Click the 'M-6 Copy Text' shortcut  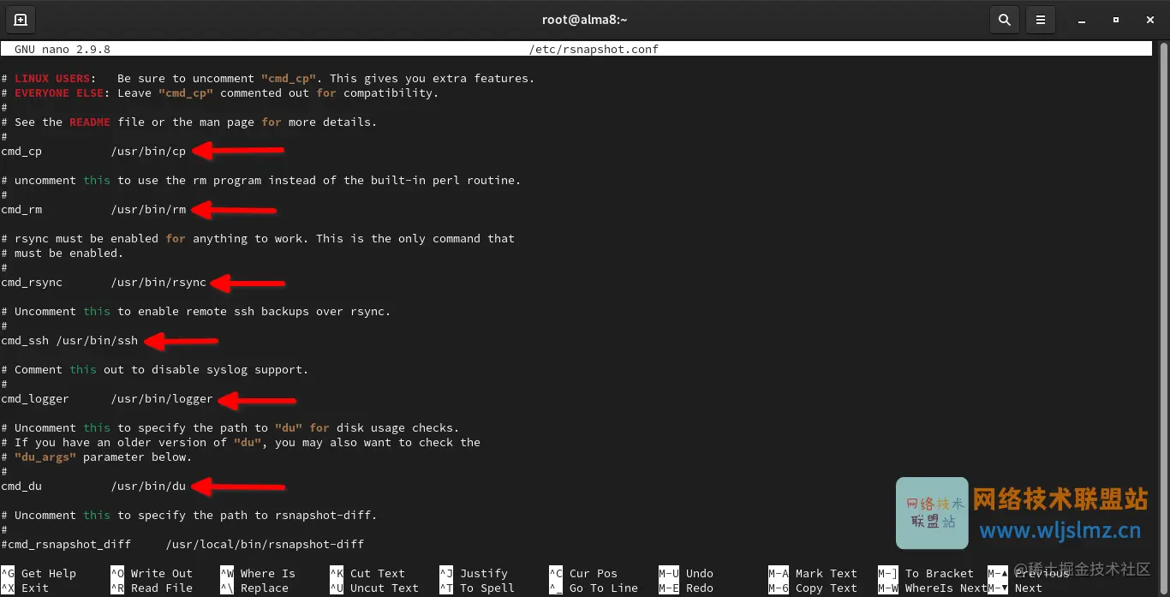[x=813, y=588]
